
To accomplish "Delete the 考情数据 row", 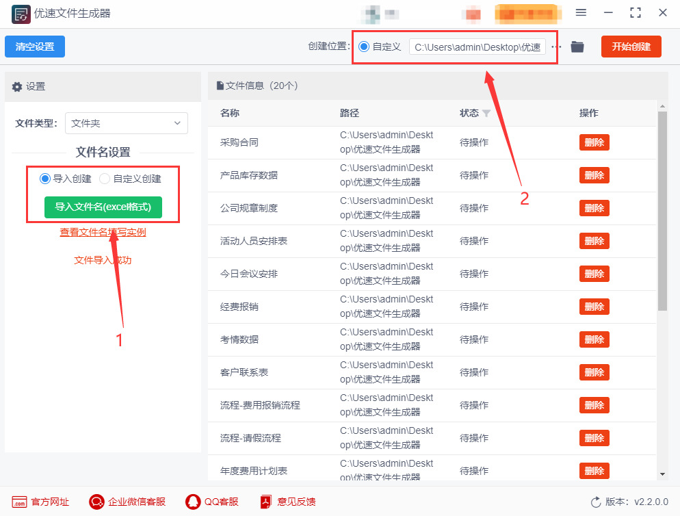I will [x=594, y=339].
